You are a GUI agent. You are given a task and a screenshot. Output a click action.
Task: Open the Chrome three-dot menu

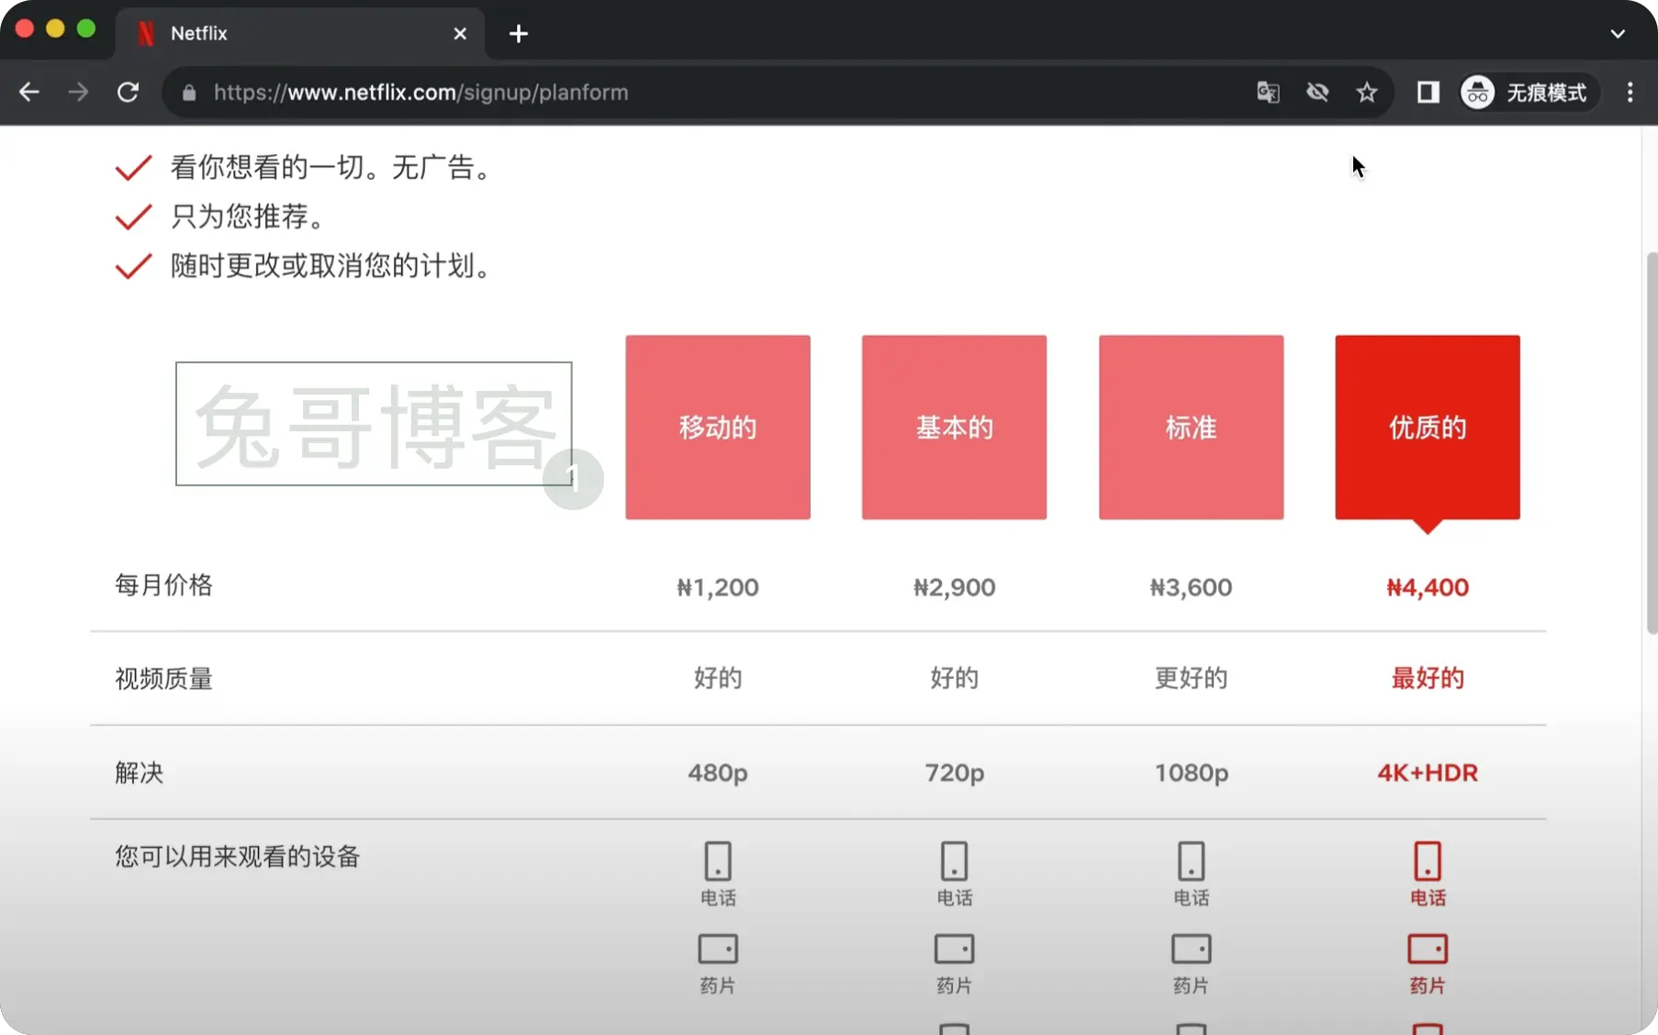pyautogui.click(x=1630, y=93)
